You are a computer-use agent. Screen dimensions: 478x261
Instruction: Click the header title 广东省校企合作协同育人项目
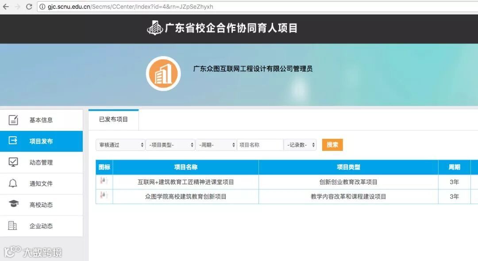(x=231, y=28)
